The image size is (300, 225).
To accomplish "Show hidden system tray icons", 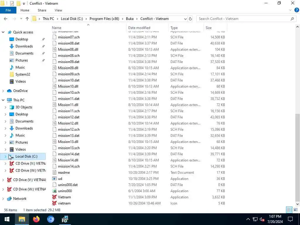I will [248, 219].
